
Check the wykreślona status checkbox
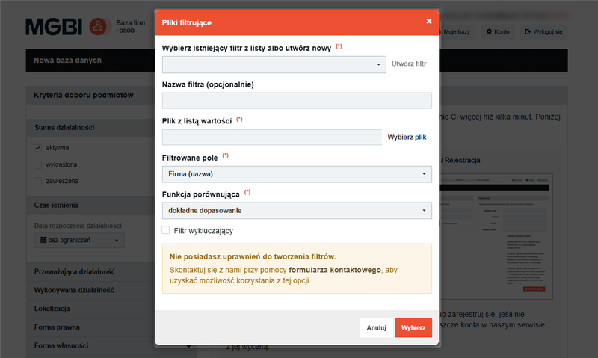click(38, 164)
